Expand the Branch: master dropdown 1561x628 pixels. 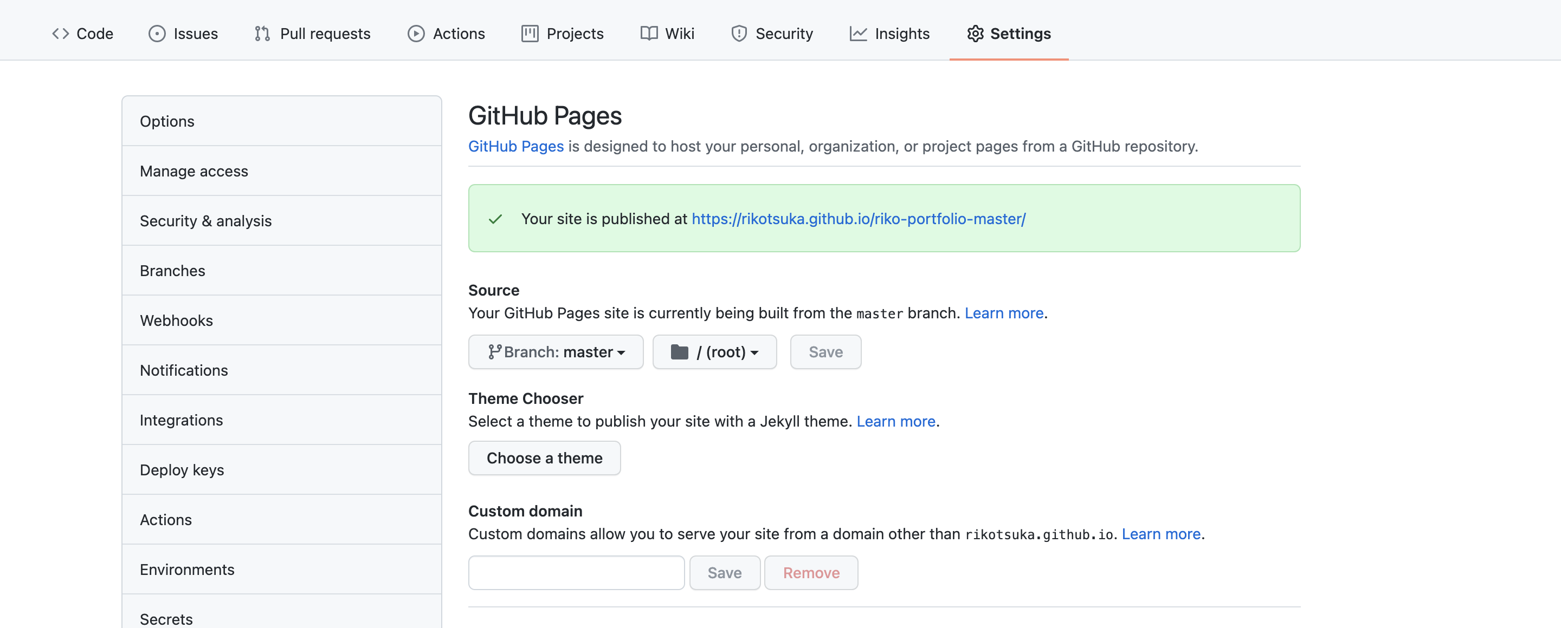click(556, 351)
